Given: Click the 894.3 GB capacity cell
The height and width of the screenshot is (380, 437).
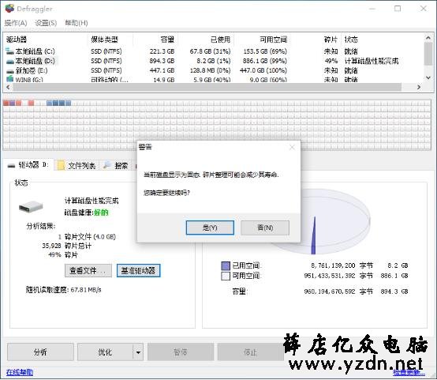Looking at the screenshot, I should (x=162, y=61).
